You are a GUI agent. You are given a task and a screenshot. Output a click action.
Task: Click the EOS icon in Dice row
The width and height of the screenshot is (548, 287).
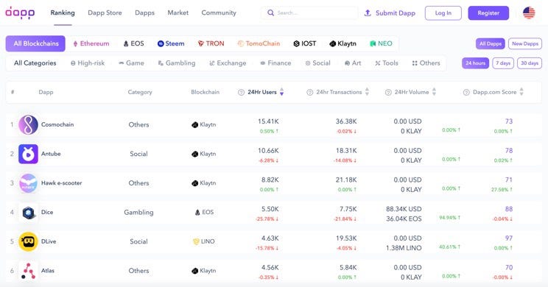click(x=197, y=212)
